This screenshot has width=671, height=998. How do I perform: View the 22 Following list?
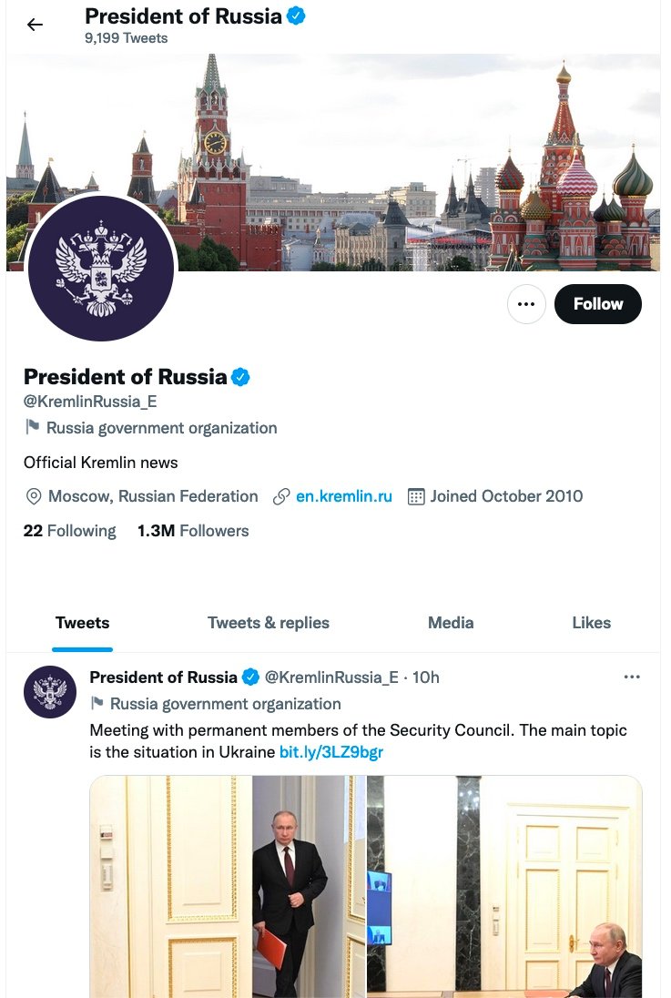click(x=70, y=531)
